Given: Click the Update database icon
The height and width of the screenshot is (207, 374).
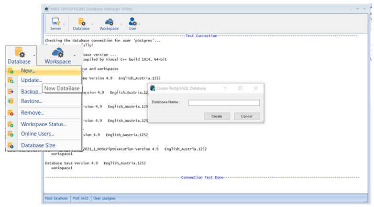Looking at the screenshot, I should (x=11, y=80).
